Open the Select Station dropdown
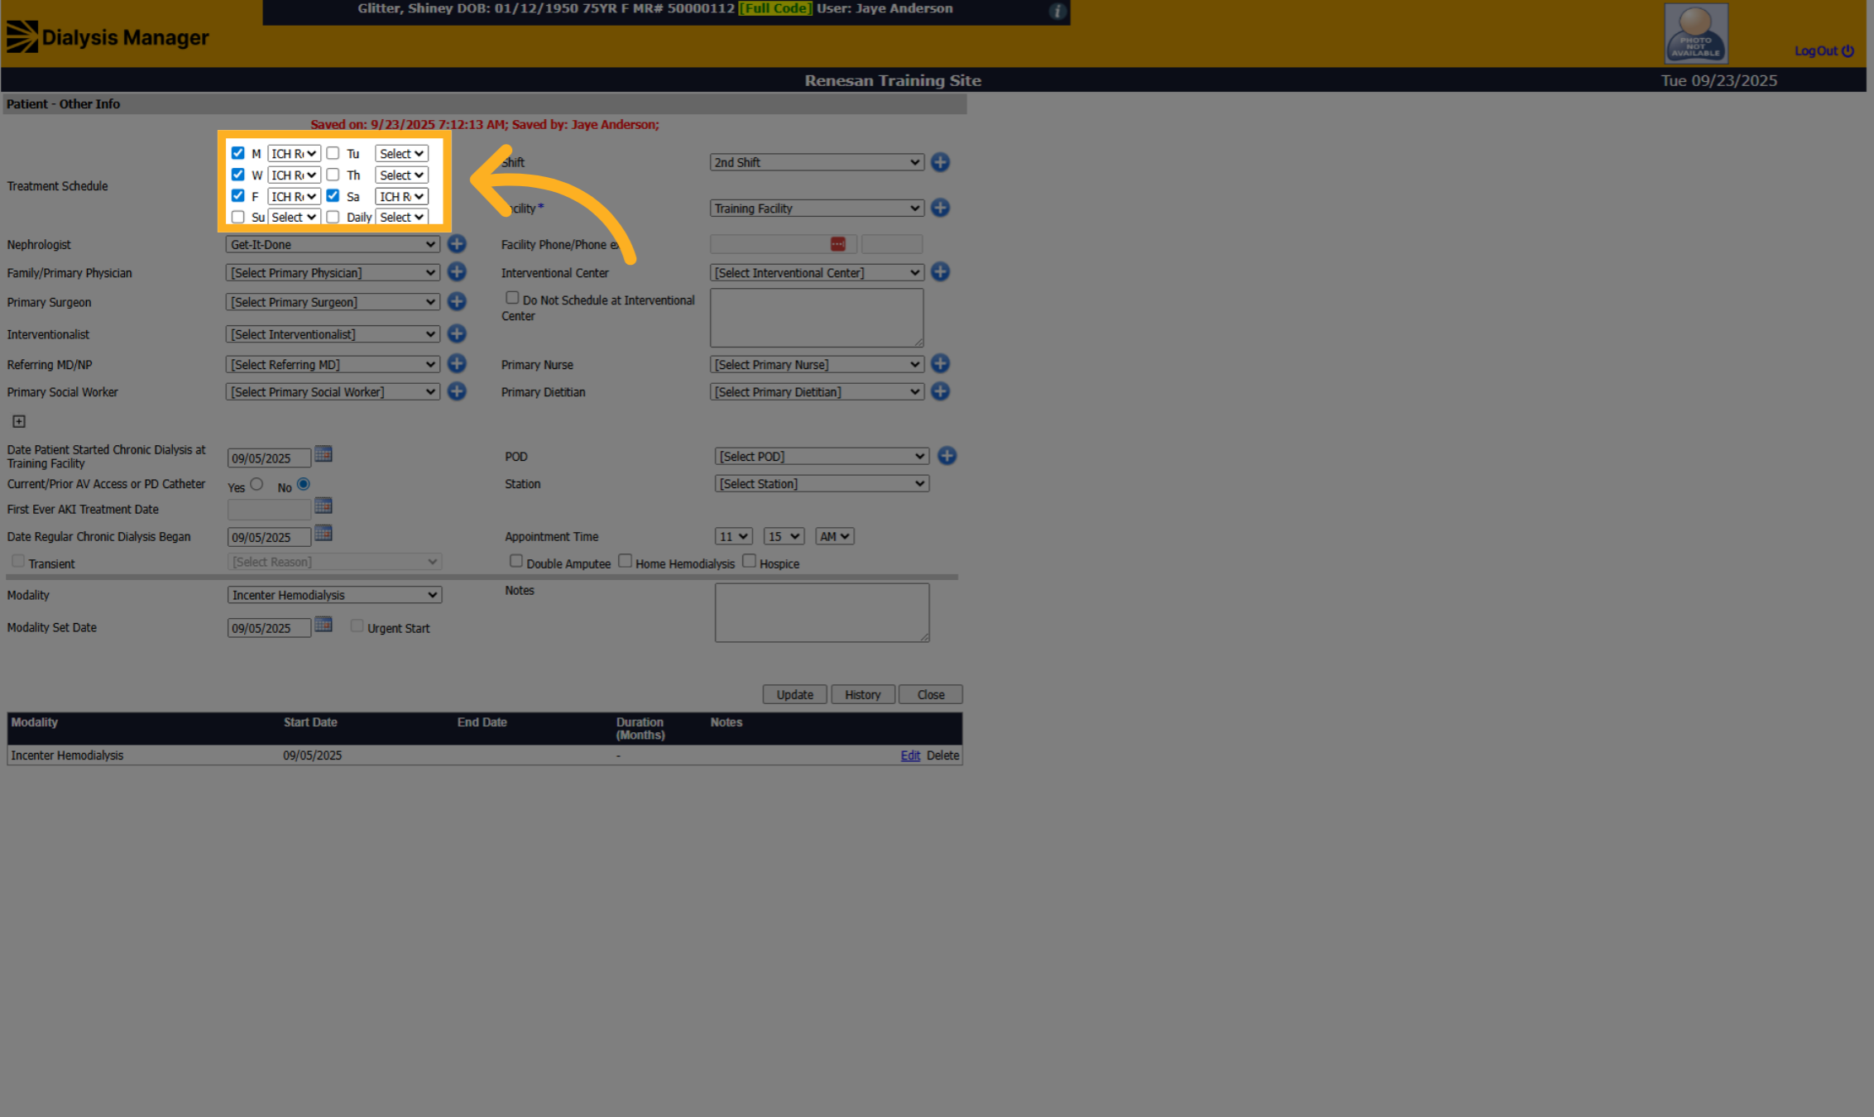This screenshot has height=1117, width=1874. click(x=822, y=484)
